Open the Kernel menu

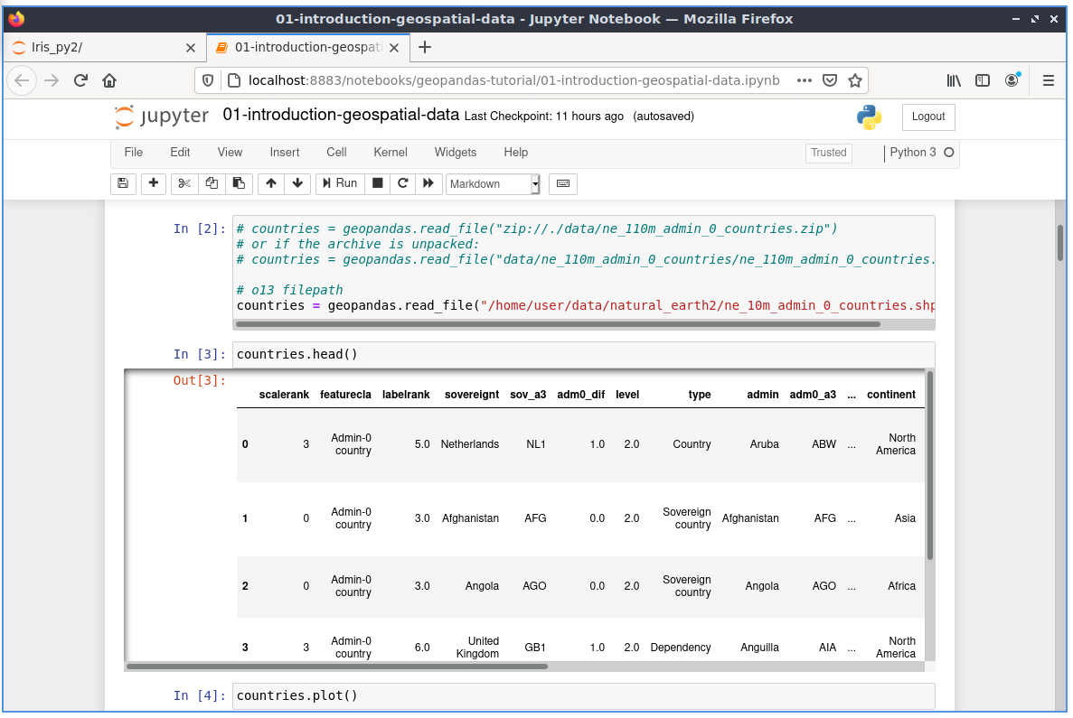coord(391,154)
